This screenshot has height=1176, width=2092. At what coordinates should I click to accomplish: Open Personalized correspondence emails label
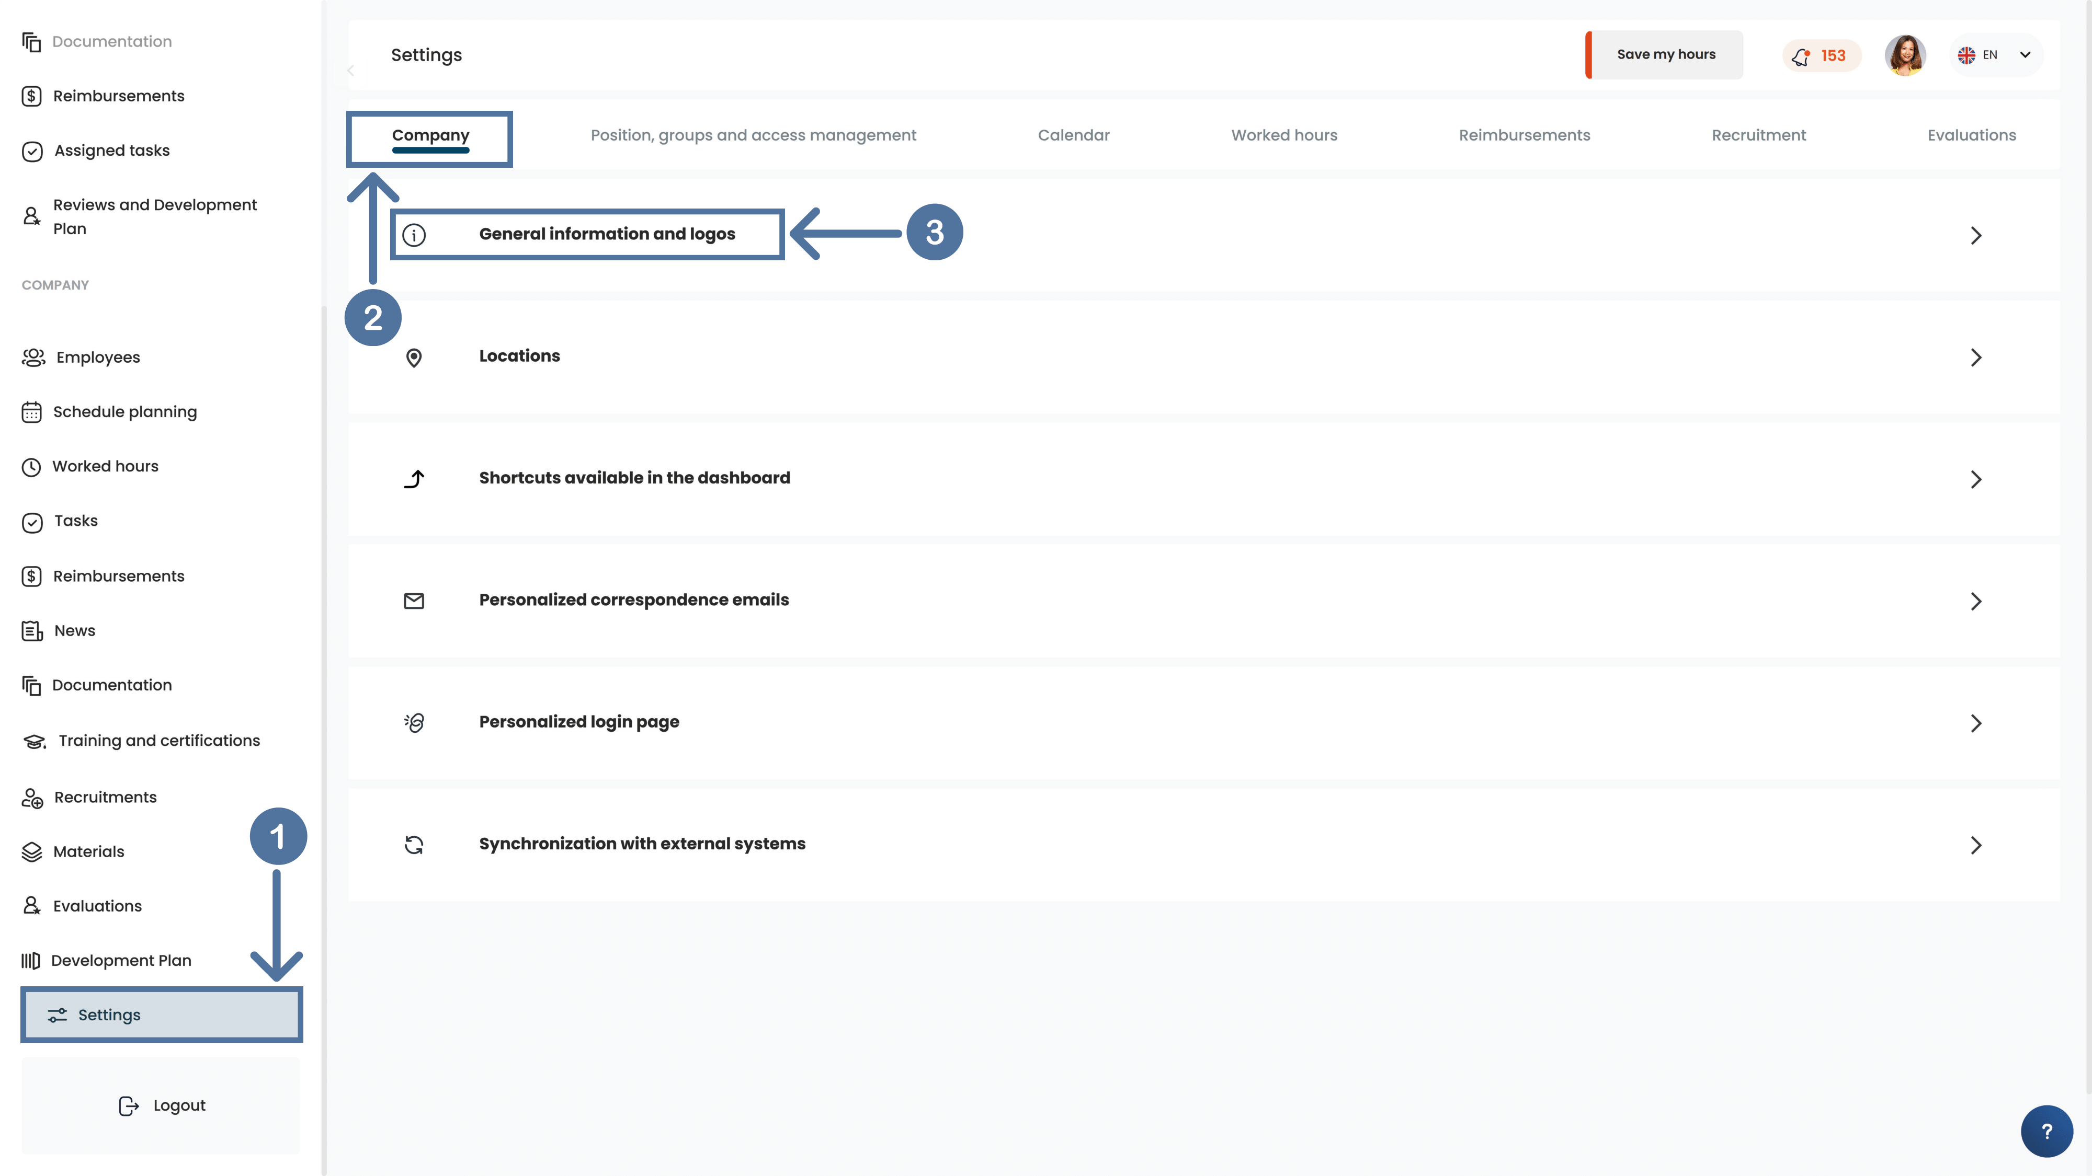point(633,600)
